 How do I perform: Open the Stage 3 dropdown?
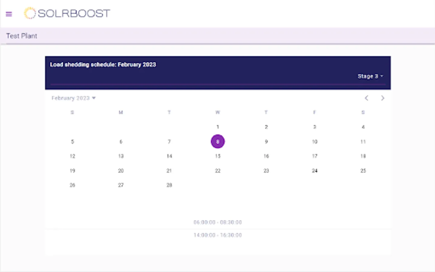370,76
